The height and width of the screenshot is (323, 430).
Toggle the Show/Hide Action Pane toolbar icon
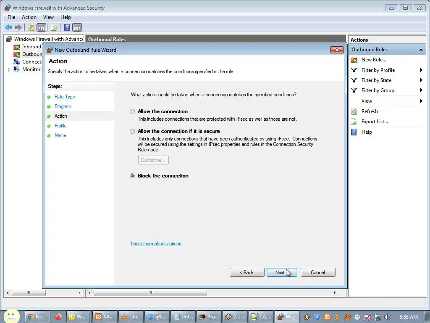[x=77, y=27]
